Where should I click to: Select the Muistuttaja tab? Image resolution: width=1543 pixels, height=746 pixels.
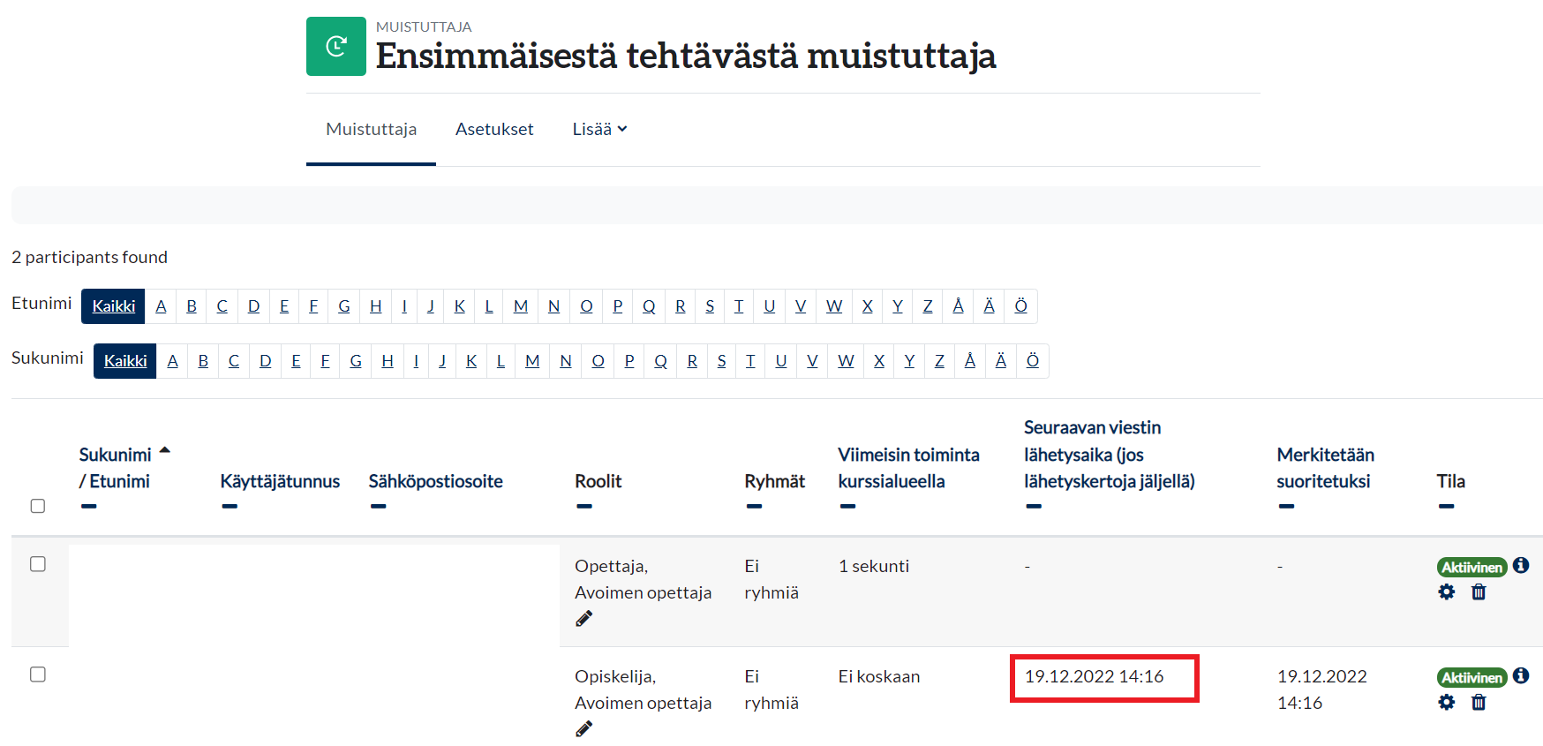[x=371, y=129]
